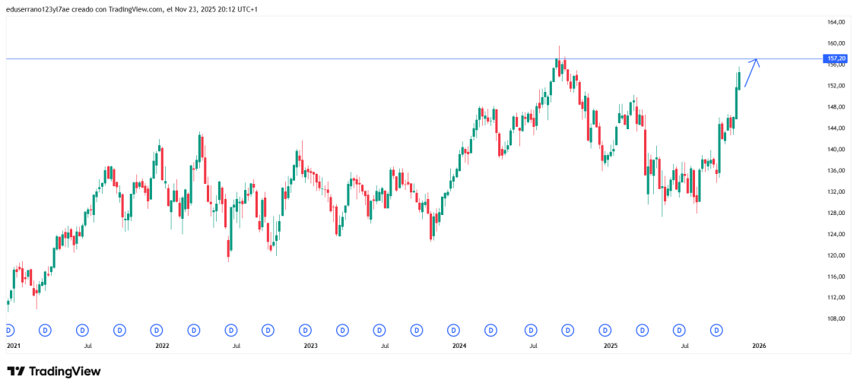Click the 2026 label on the time axis
This screenshot has width=857, height=389.
pos(758,346)
